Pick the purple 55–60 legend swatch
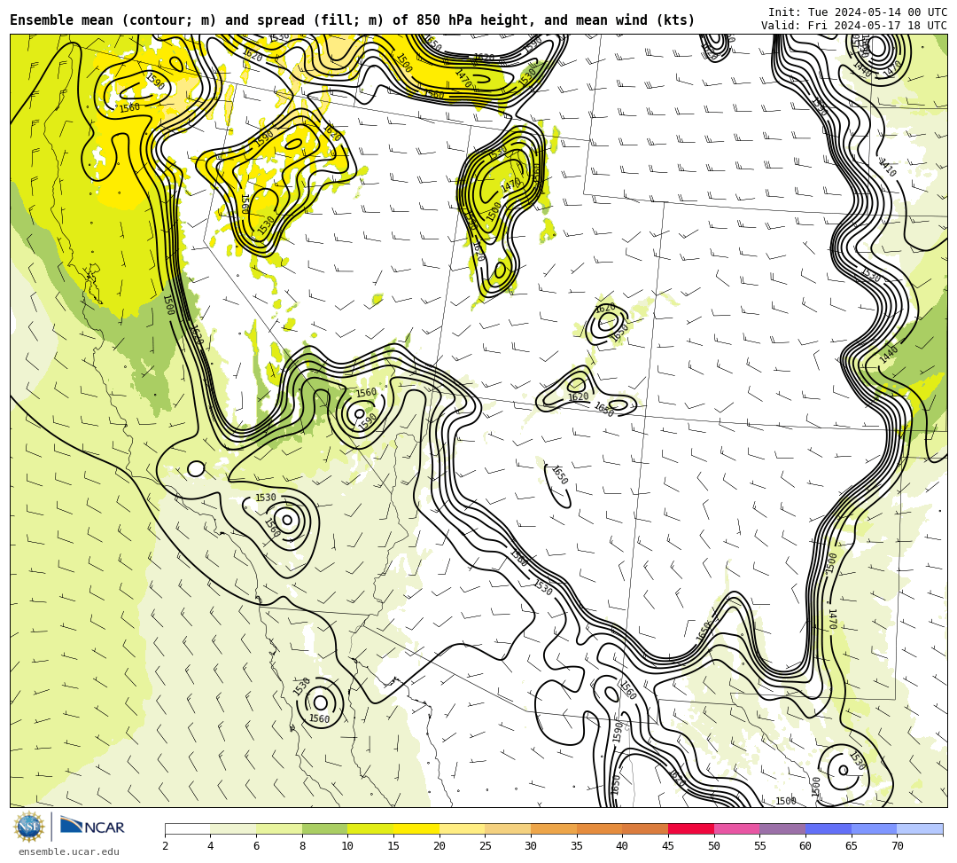The height and width of the screenshot is (863, 957). 782,828
